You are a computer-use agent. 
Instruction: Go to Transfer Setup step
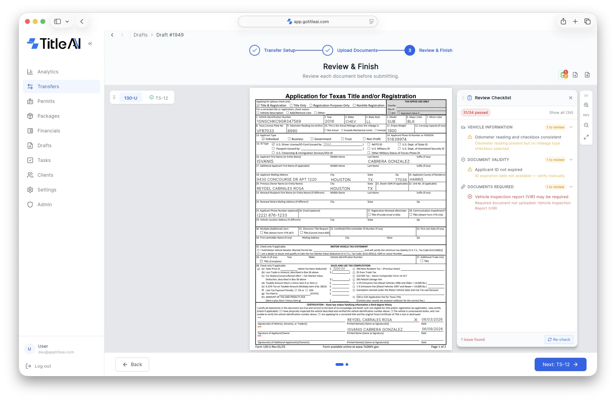click(273, 50)
